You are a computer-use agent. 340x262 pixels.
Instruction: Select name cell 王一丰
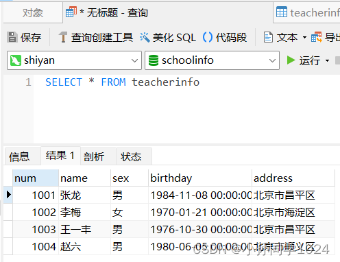point(85,230)
